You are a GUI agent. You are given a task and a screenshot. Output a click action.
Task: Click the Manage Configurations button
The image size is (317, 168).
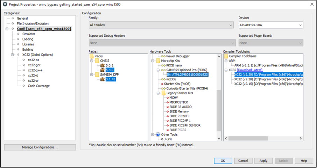(x=40, y=147)
